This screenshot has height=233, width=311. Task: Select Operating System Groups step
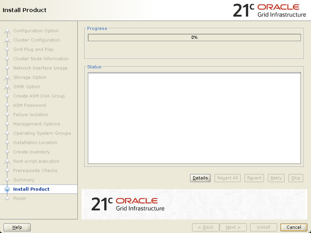tap(42, 133)
